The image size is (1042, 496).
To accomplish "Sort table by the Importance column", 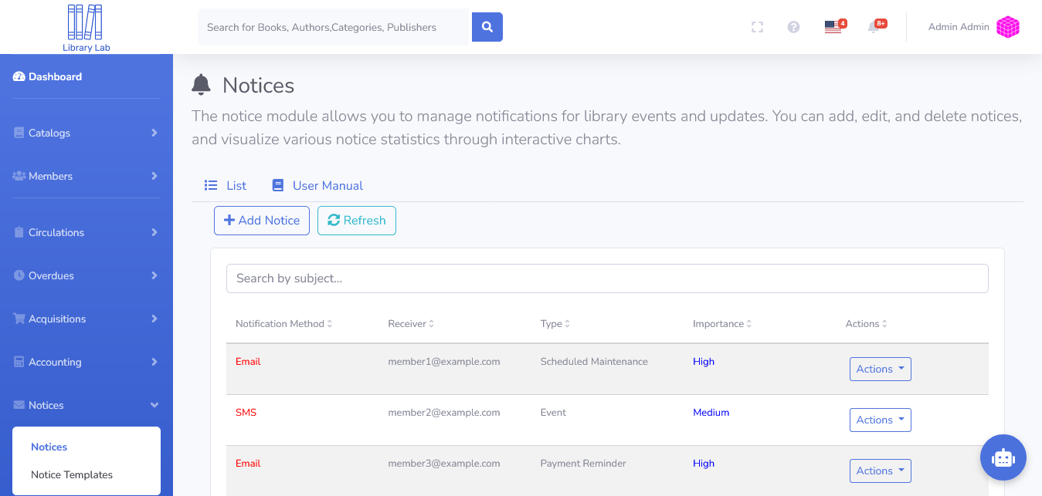I will tap(721, 323).
